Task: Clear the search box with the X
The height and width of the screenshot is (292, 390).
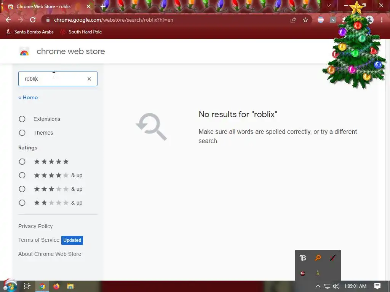Action: [x=89, y=79]
